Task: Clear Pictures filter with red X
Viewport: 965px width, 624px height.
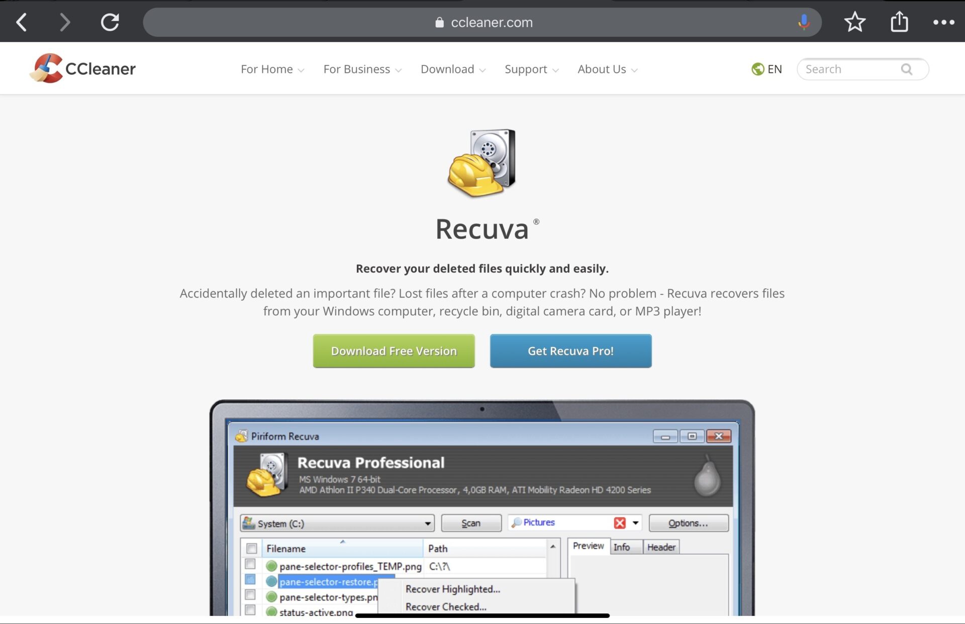Action: (x=619, y=523)
